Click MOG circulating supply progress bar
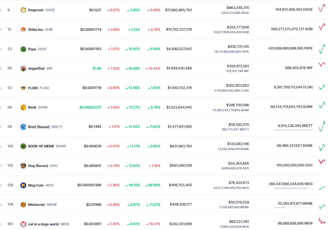The width and height of the screenshot is (332, 230). click(293, 188)
